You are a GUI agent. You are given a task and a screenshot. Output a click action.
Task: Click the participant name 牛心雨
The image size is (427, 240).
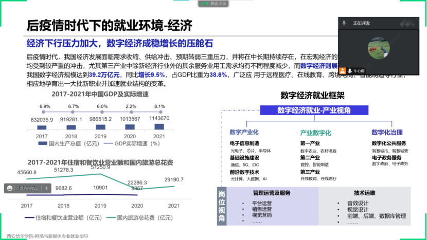[359, 70]
